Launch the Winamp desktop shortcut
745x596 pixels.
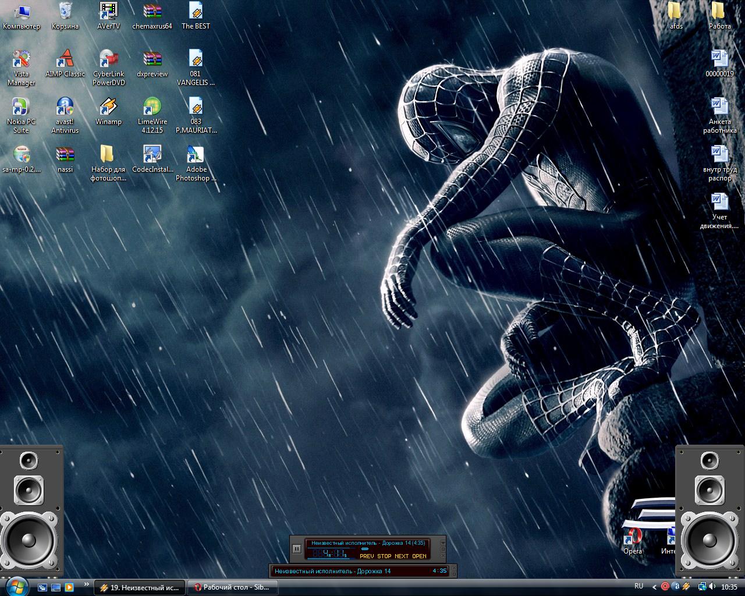click(108, 111)
